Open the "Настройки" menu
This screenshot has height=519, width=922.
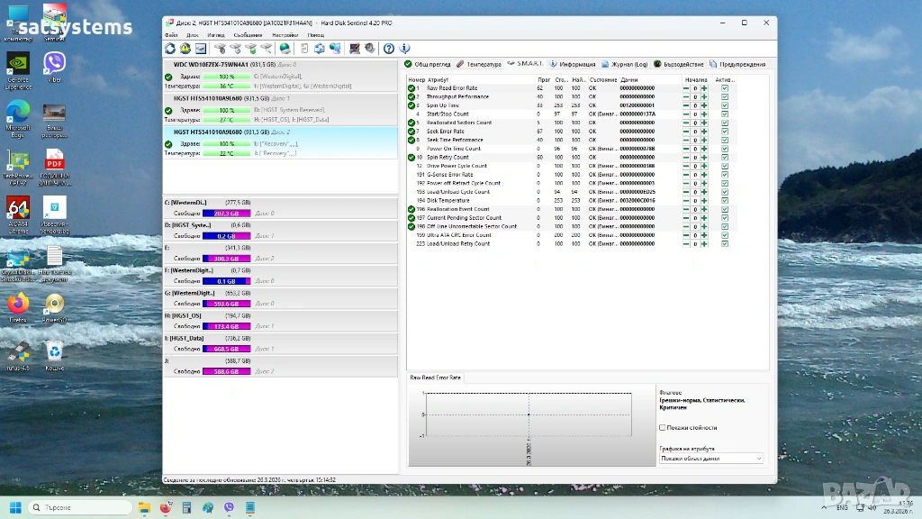click(x=285, y=34)
